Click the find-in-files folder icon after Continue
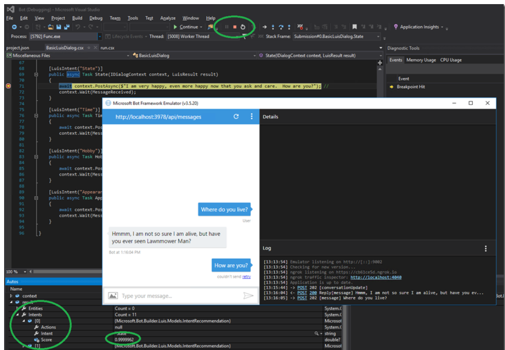The image size is (505, 350). coord(211,27)
